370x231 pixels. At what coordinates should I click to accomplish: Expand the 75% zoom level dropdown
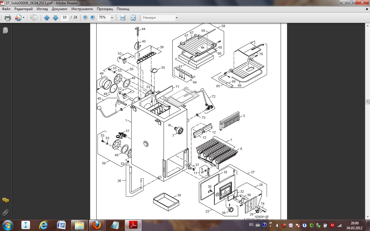coord(112,18)
